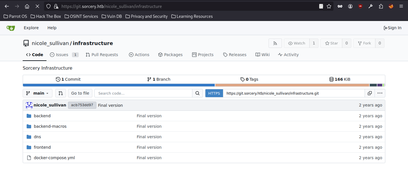Click the compare branches icon button
The width and height of the screenshot is (408, 179).
(x=60, y=93)
